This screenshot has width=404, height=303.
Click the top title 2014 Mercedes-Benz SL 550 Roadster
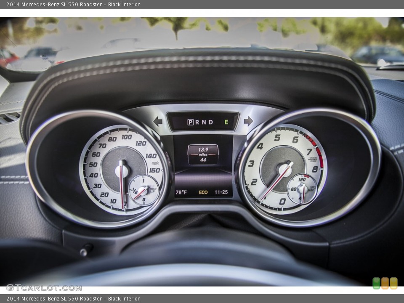54,4
